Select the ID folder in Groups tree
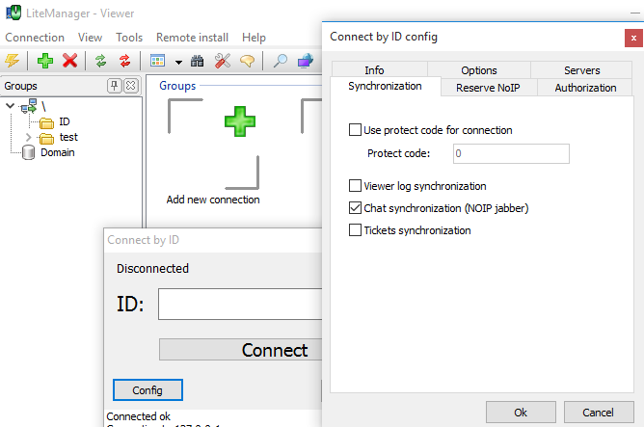The height and width of the screenshot is (427, 644). click(64, 121)
